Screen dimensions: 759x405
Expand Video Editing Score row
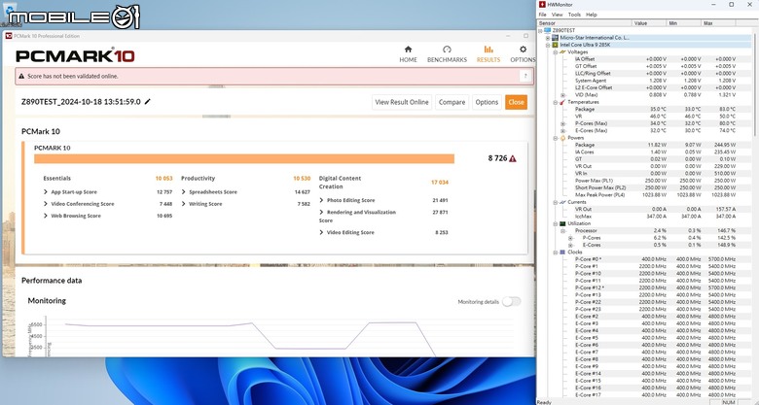[x=321, y=232]
